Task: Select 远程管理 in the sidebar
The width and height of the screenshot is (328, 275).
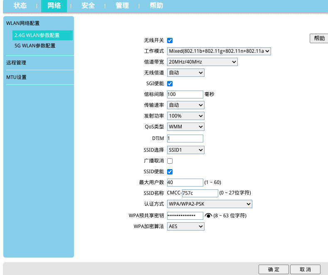Action: [x=16, y=63]
